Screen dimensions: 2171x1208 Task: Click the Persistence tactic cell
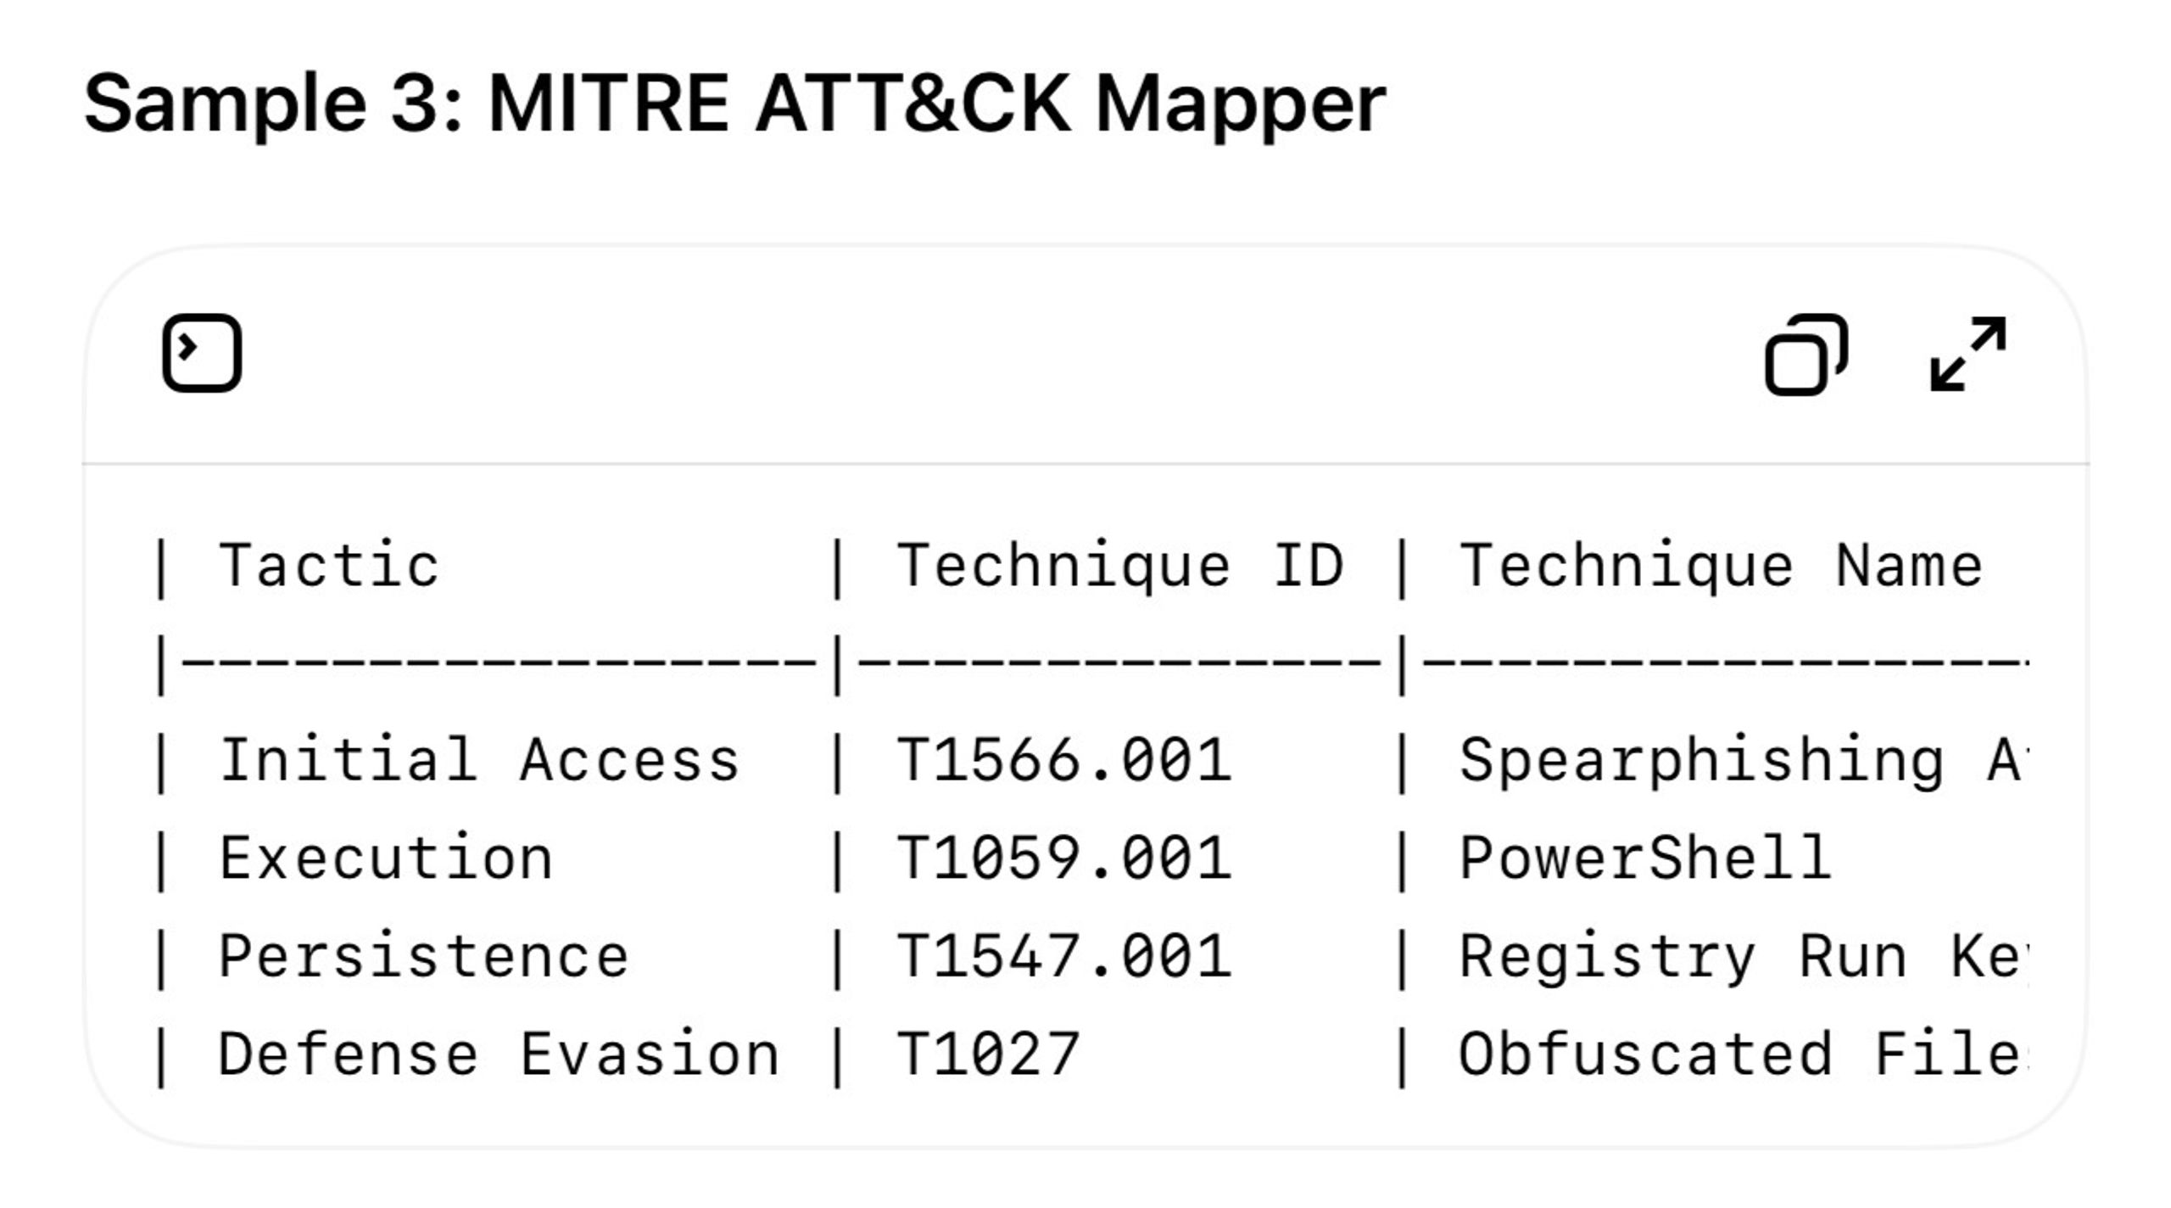[x=423, y=956]
